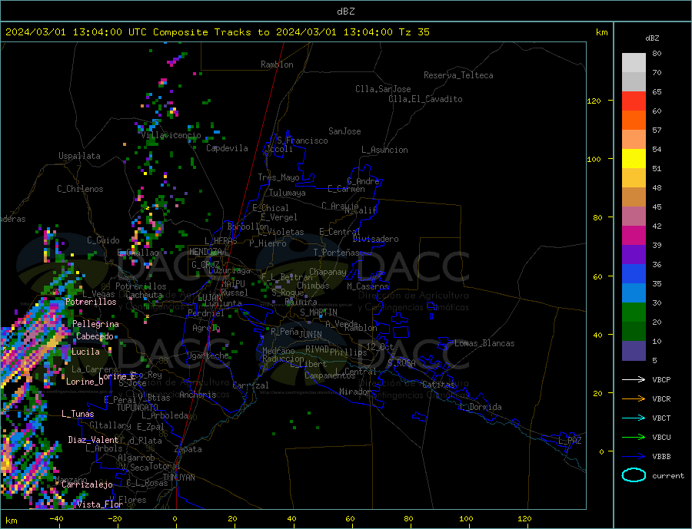Image resolution: width=692 pixels, height=529 pixels.
Task: Click the orange VBCR arrow icon
Action: tap(634, 398)
